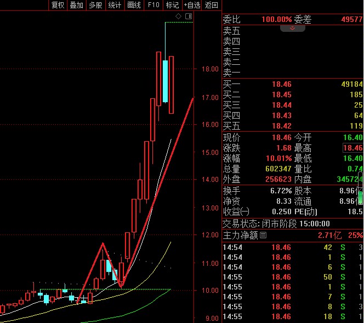Add stock via +自选 button

coord(192,5)
